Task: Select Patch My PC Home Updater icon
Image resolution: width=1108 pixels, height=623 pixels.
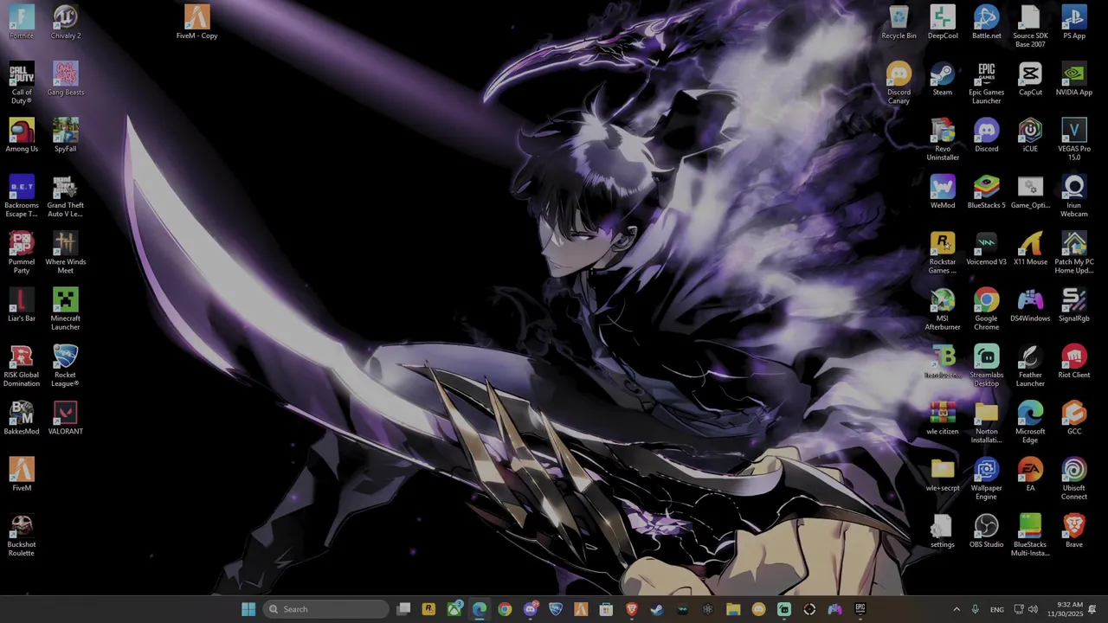Action: (x=1074, y=253)
